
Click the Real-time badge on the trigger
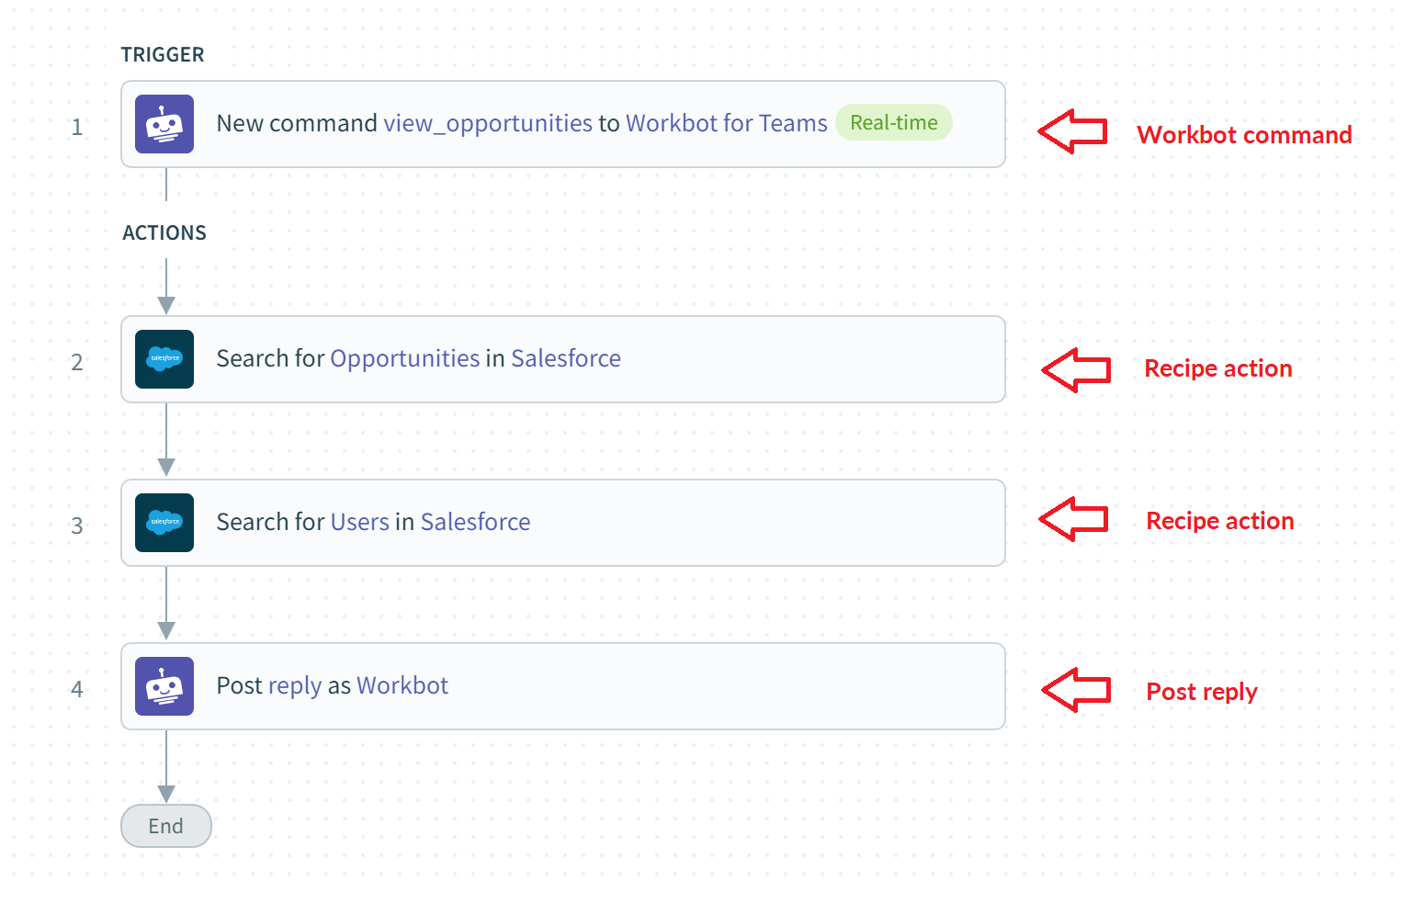point(893,123)
